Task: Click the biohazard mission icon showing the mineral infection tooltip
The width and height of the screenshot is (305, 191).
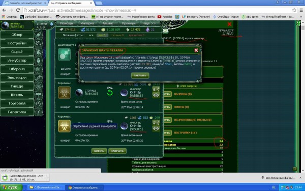Action: pos(64,126)
